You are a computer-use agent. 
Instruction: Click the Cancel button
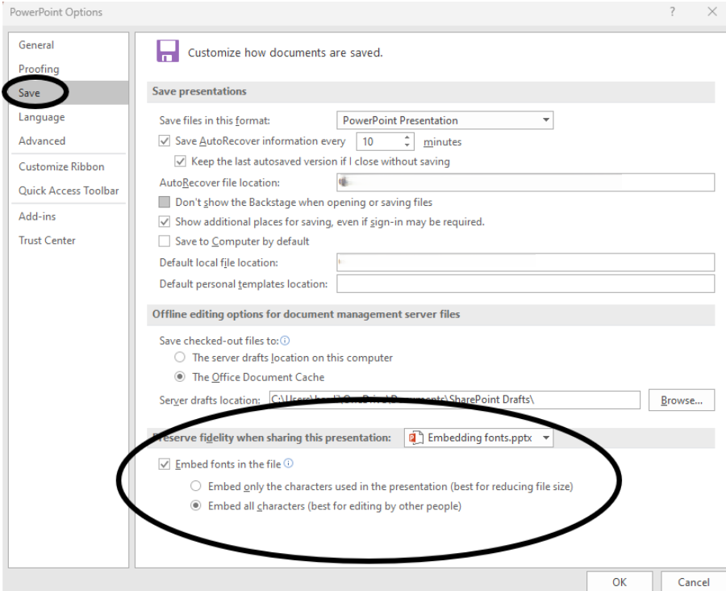(693, 582)
